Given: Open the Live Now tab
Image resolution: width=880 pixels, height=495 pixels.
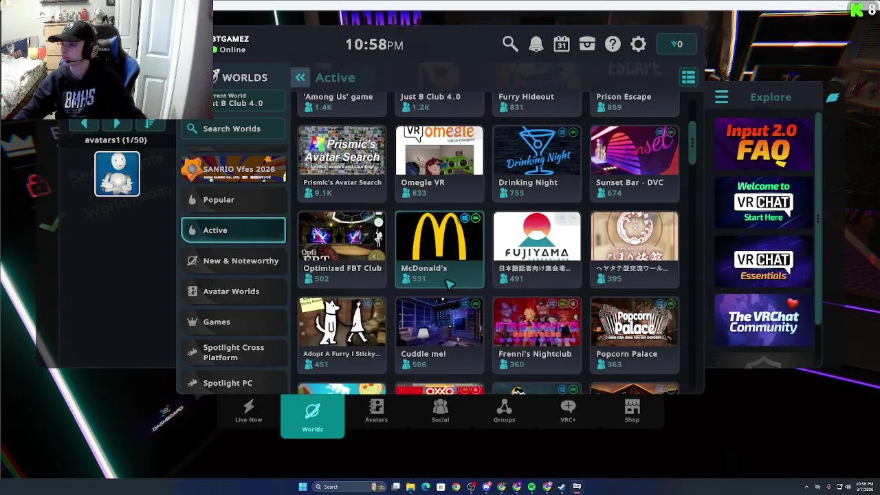Looking at the screenshot, I should pos(248,411).
